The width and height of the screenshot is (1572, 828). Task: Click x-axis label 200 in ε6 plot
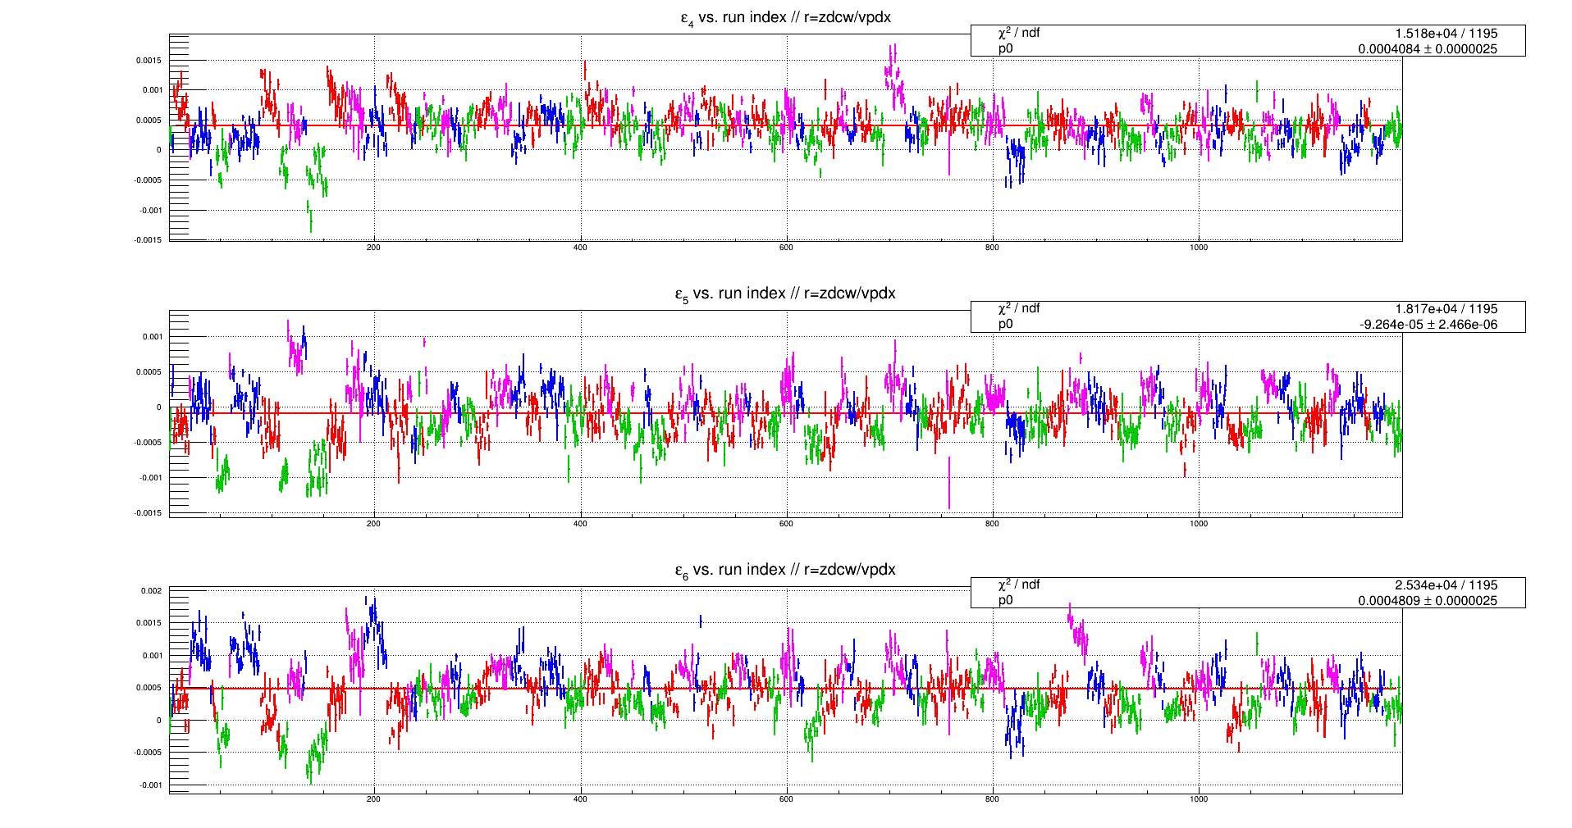tap(374, 799)
